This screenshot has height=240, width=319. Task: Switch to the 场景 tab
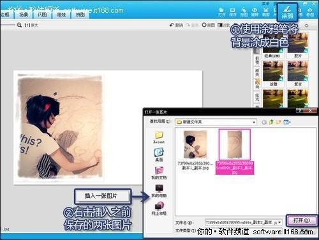point(24,15)
